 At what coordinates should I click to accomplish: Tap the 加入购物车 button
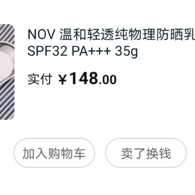pyautogui.click(x=54, y=153)
